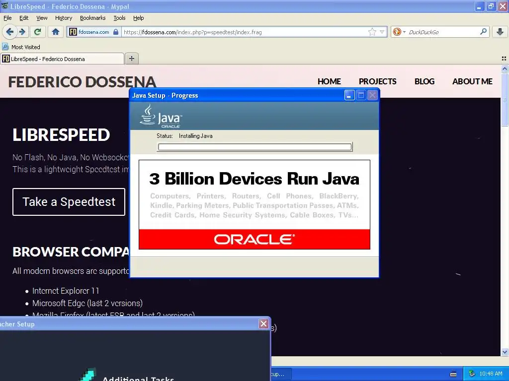Open the Downloads arrow button
509x381 pixels.
500,32
